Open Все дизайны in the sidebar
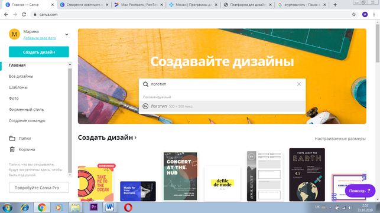 tap(21, 76)
